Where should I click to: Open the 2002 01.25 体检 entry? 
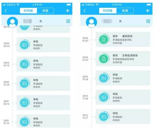point(43,83)
